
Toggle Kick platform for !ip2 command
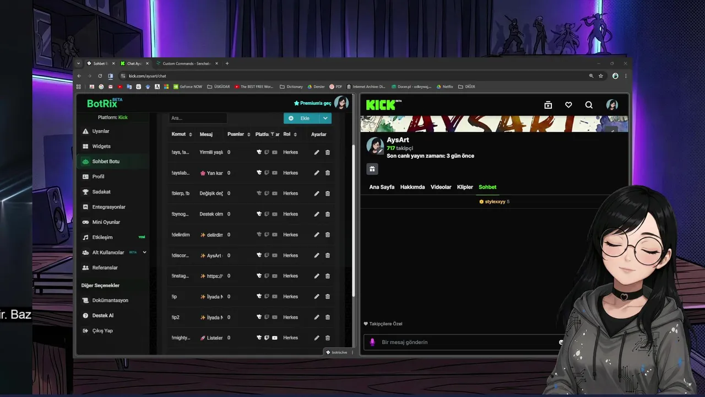(x=259, y=318)
